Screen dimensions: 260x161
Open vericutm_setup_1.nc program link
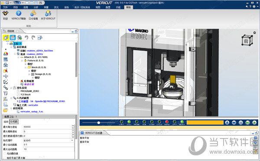click(32, 112)
